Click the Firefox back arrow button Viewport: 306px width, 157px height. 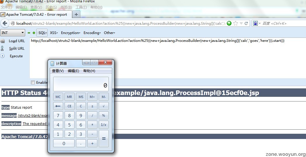5,24
